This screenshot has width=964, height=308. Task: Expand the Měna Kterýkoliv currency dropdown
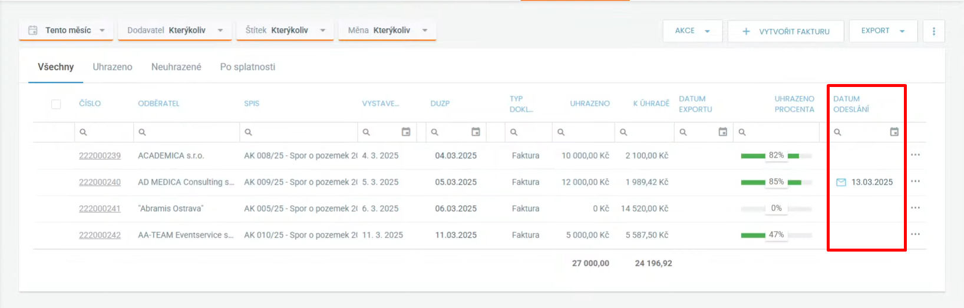(x=387, y=31)
